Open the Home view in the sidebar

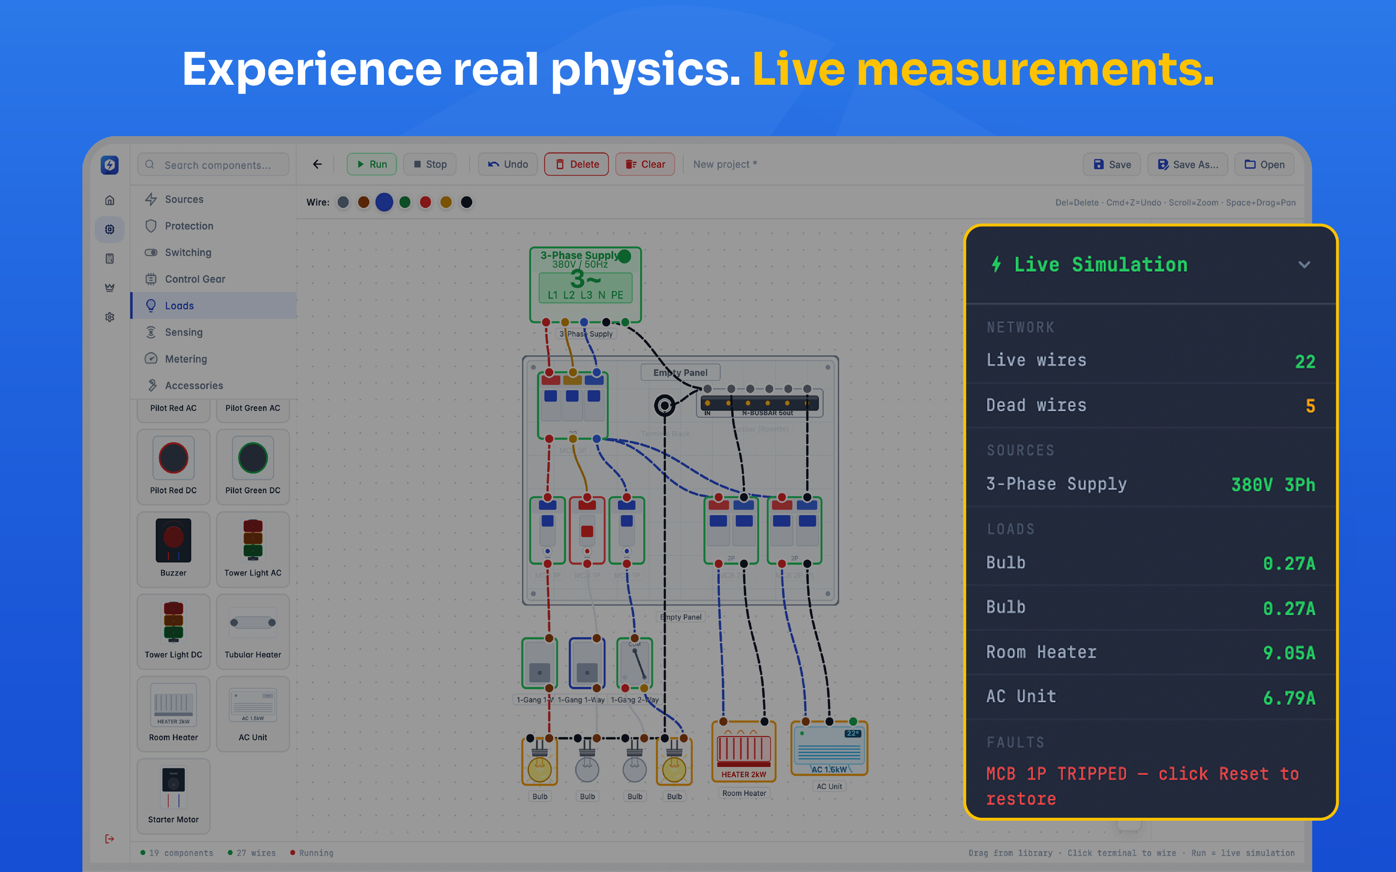110,200
